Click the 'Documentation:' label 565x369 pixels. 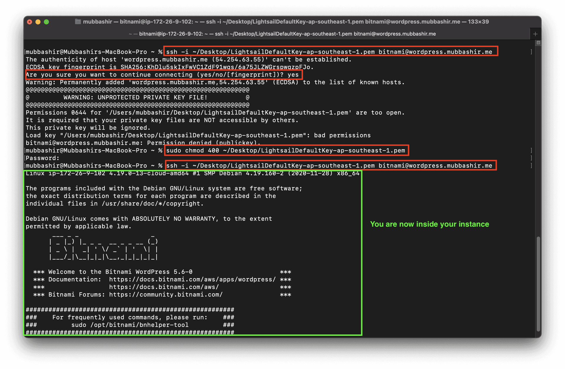pyautogui.click(x=75, y=280)
